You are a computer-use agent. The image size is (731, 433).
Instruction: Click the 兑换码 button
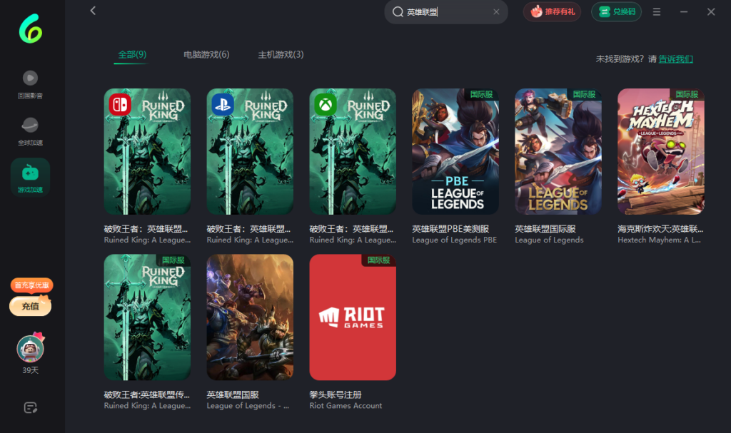[x=616, y=12]
